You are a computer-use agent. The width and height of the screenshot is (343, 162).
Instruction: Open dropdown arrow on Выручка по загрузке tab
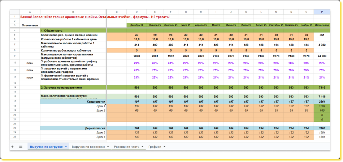click(x=66, y=147)
